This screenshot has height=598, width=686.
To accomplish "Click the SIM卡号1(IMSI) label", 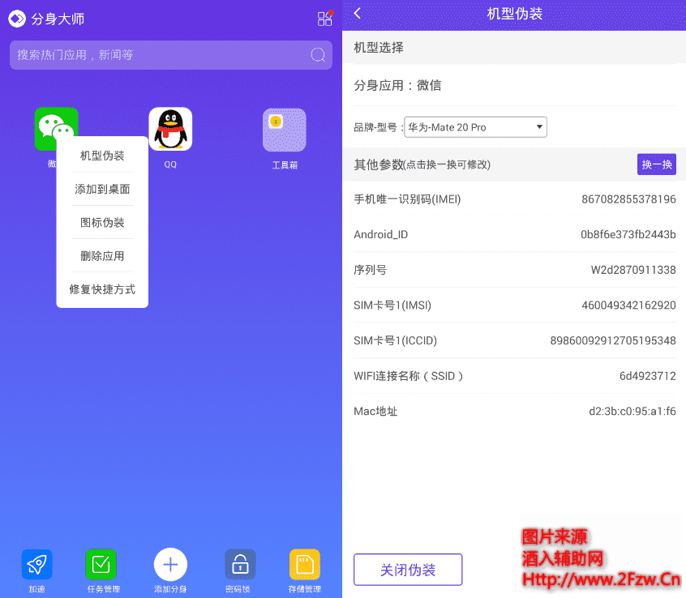I will click(x=392, y=305).
